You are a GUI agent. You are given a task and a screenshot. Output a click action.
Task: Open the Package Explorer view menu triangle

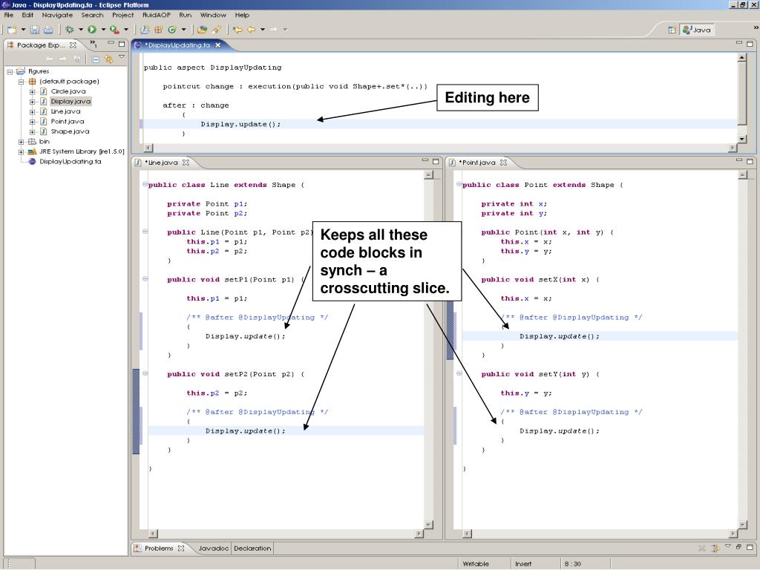pyautogui.click(x=122, y=57)
